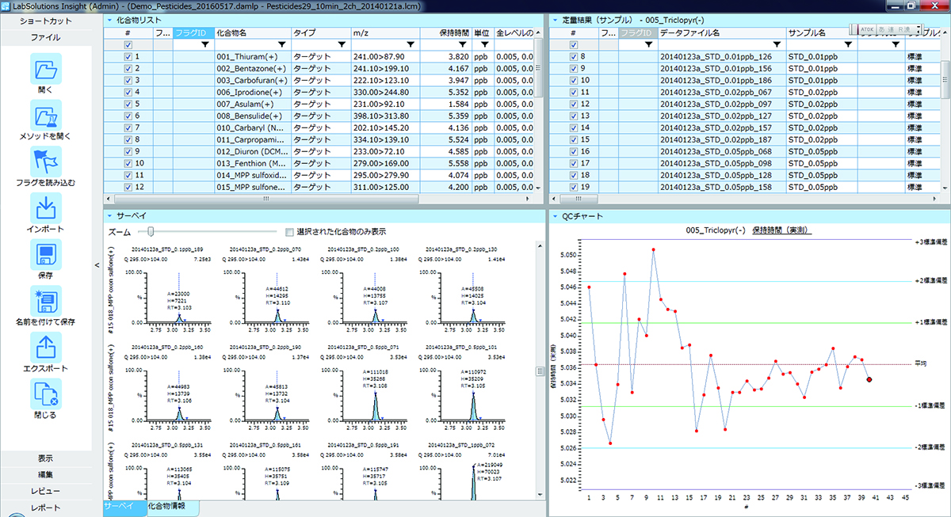The image size is (951, 517).
Task: Click the 閉じる close file icon
Action: pyautogui.click(x=45, y=393)
